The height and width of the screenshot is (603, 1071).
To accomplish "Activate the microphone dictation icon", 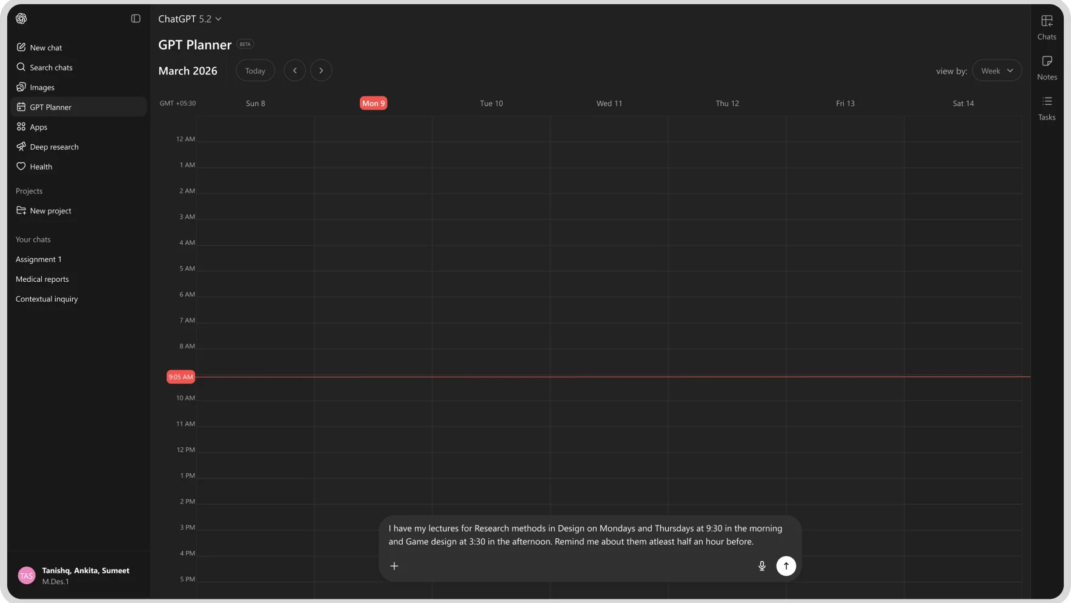I will pos(762,566).
